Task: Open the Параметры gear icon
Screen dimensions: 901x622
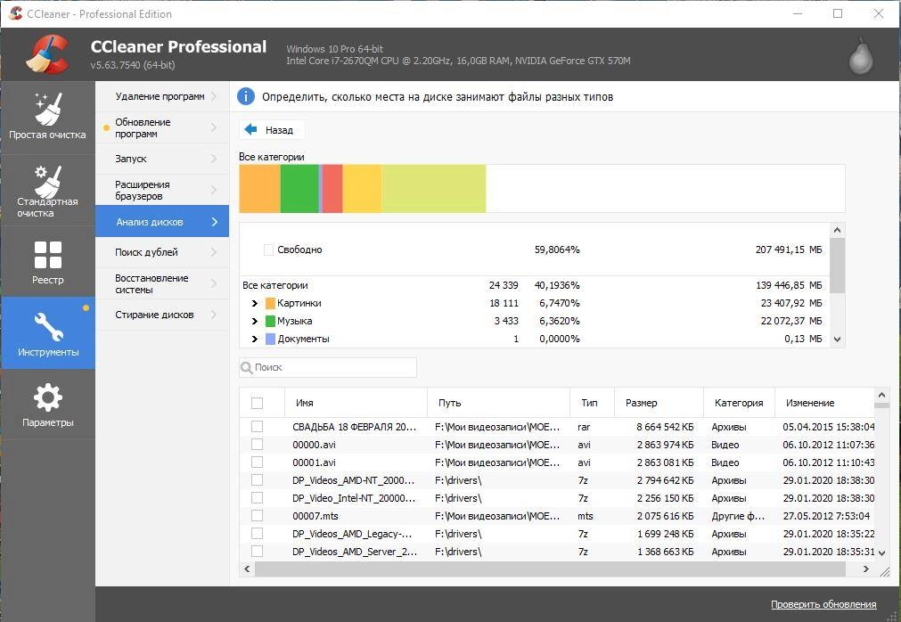Action: click(48, 397)
